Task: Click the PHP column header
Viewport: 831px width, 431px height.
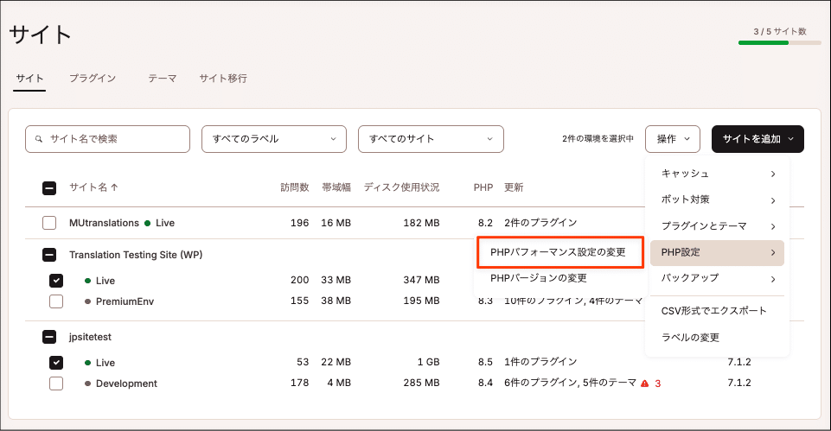Action: 483,187
